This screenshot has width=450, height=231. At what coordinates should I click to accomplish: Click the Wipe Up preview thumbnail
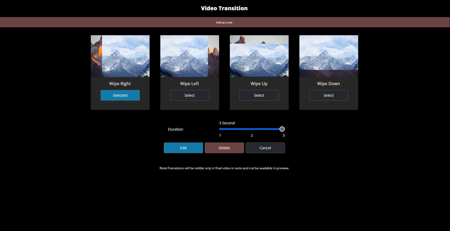(259, 56)
